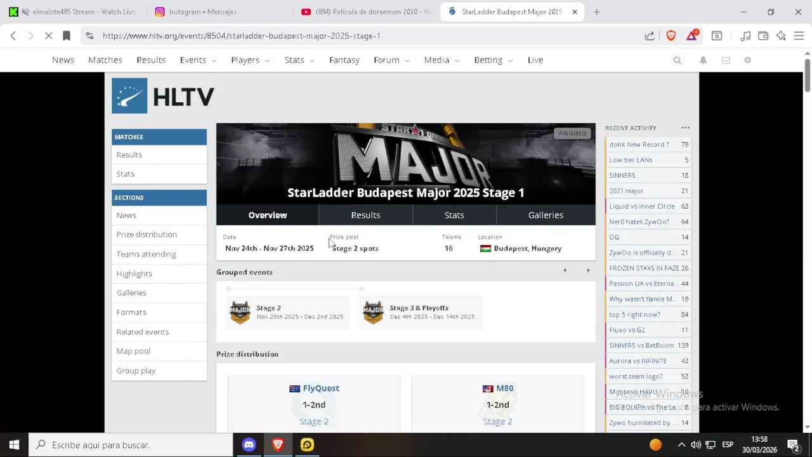The height and width of the screenshot is (457, 812).
Task: Select the event Galleries tab
Action: tap(546, 215)
